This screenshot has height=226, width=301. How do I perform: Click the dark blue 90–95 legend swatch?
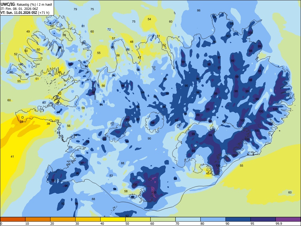tap(238, 219)
